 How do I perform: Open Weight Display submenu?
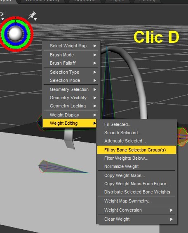70,115
